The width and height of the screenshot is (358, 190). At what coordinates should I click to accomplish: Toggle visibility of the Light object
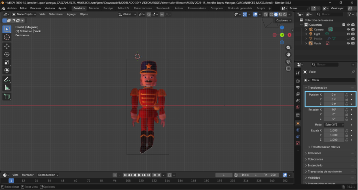[x=348, y=34]
